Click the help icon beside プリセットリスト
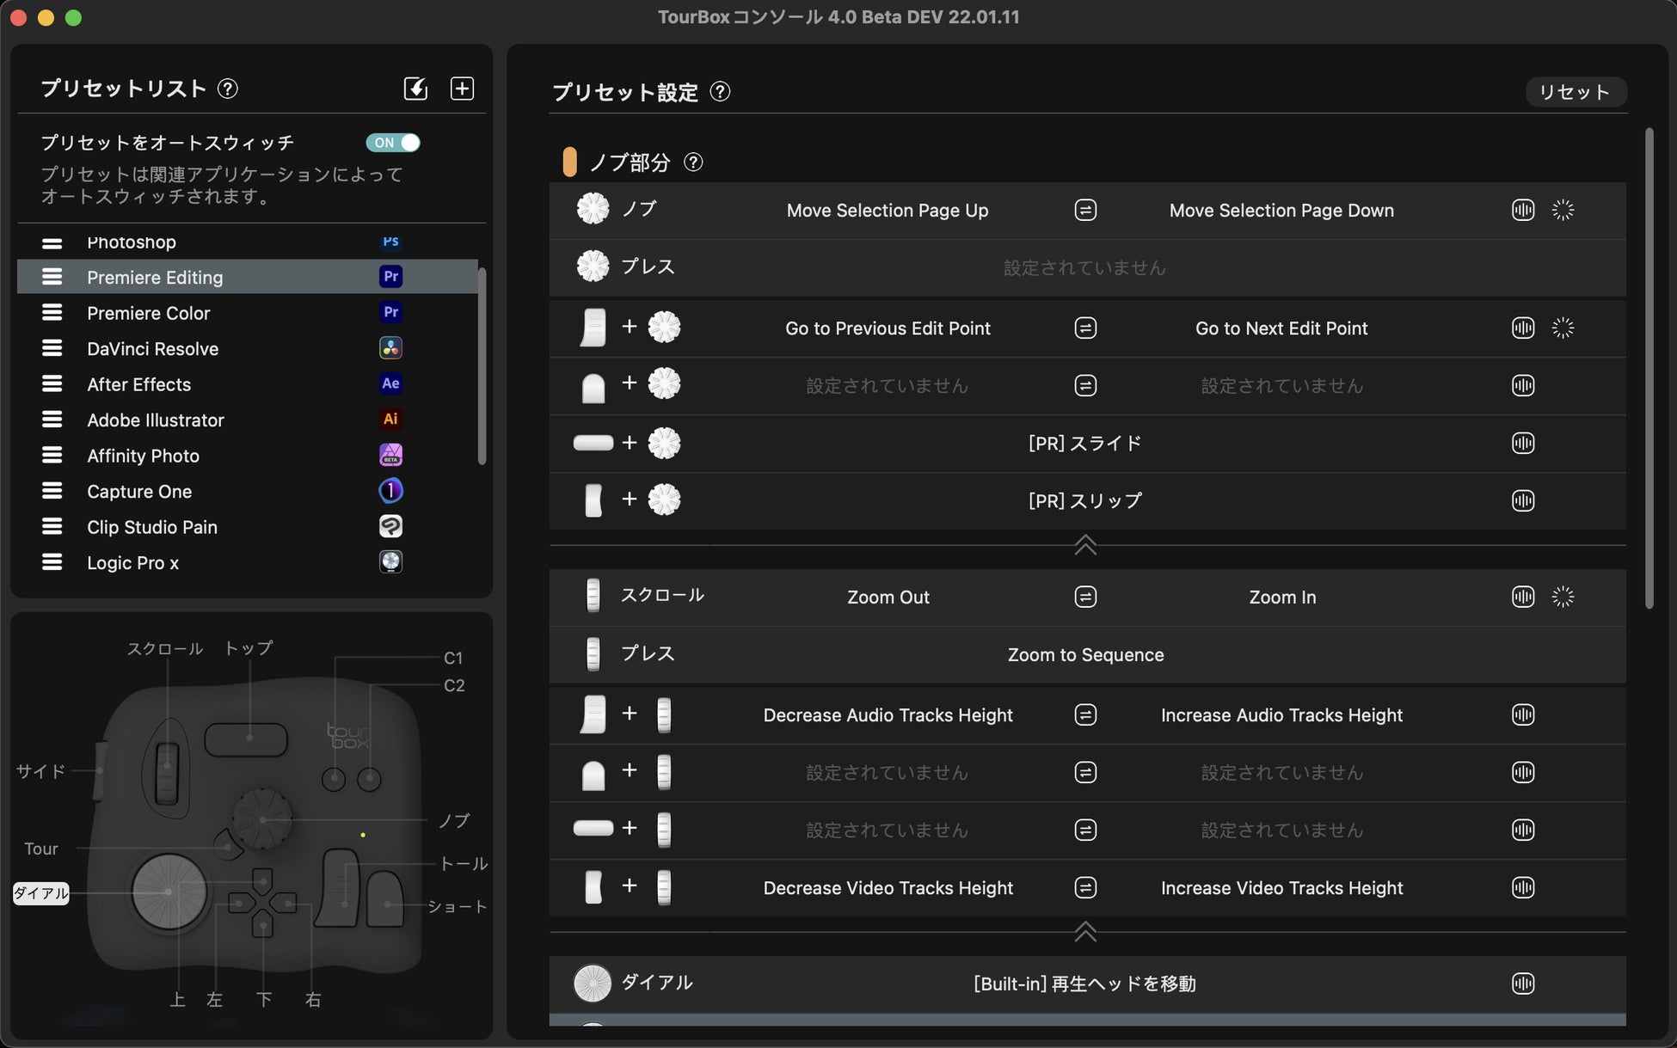1677x1048 pixels. [228, 89]
